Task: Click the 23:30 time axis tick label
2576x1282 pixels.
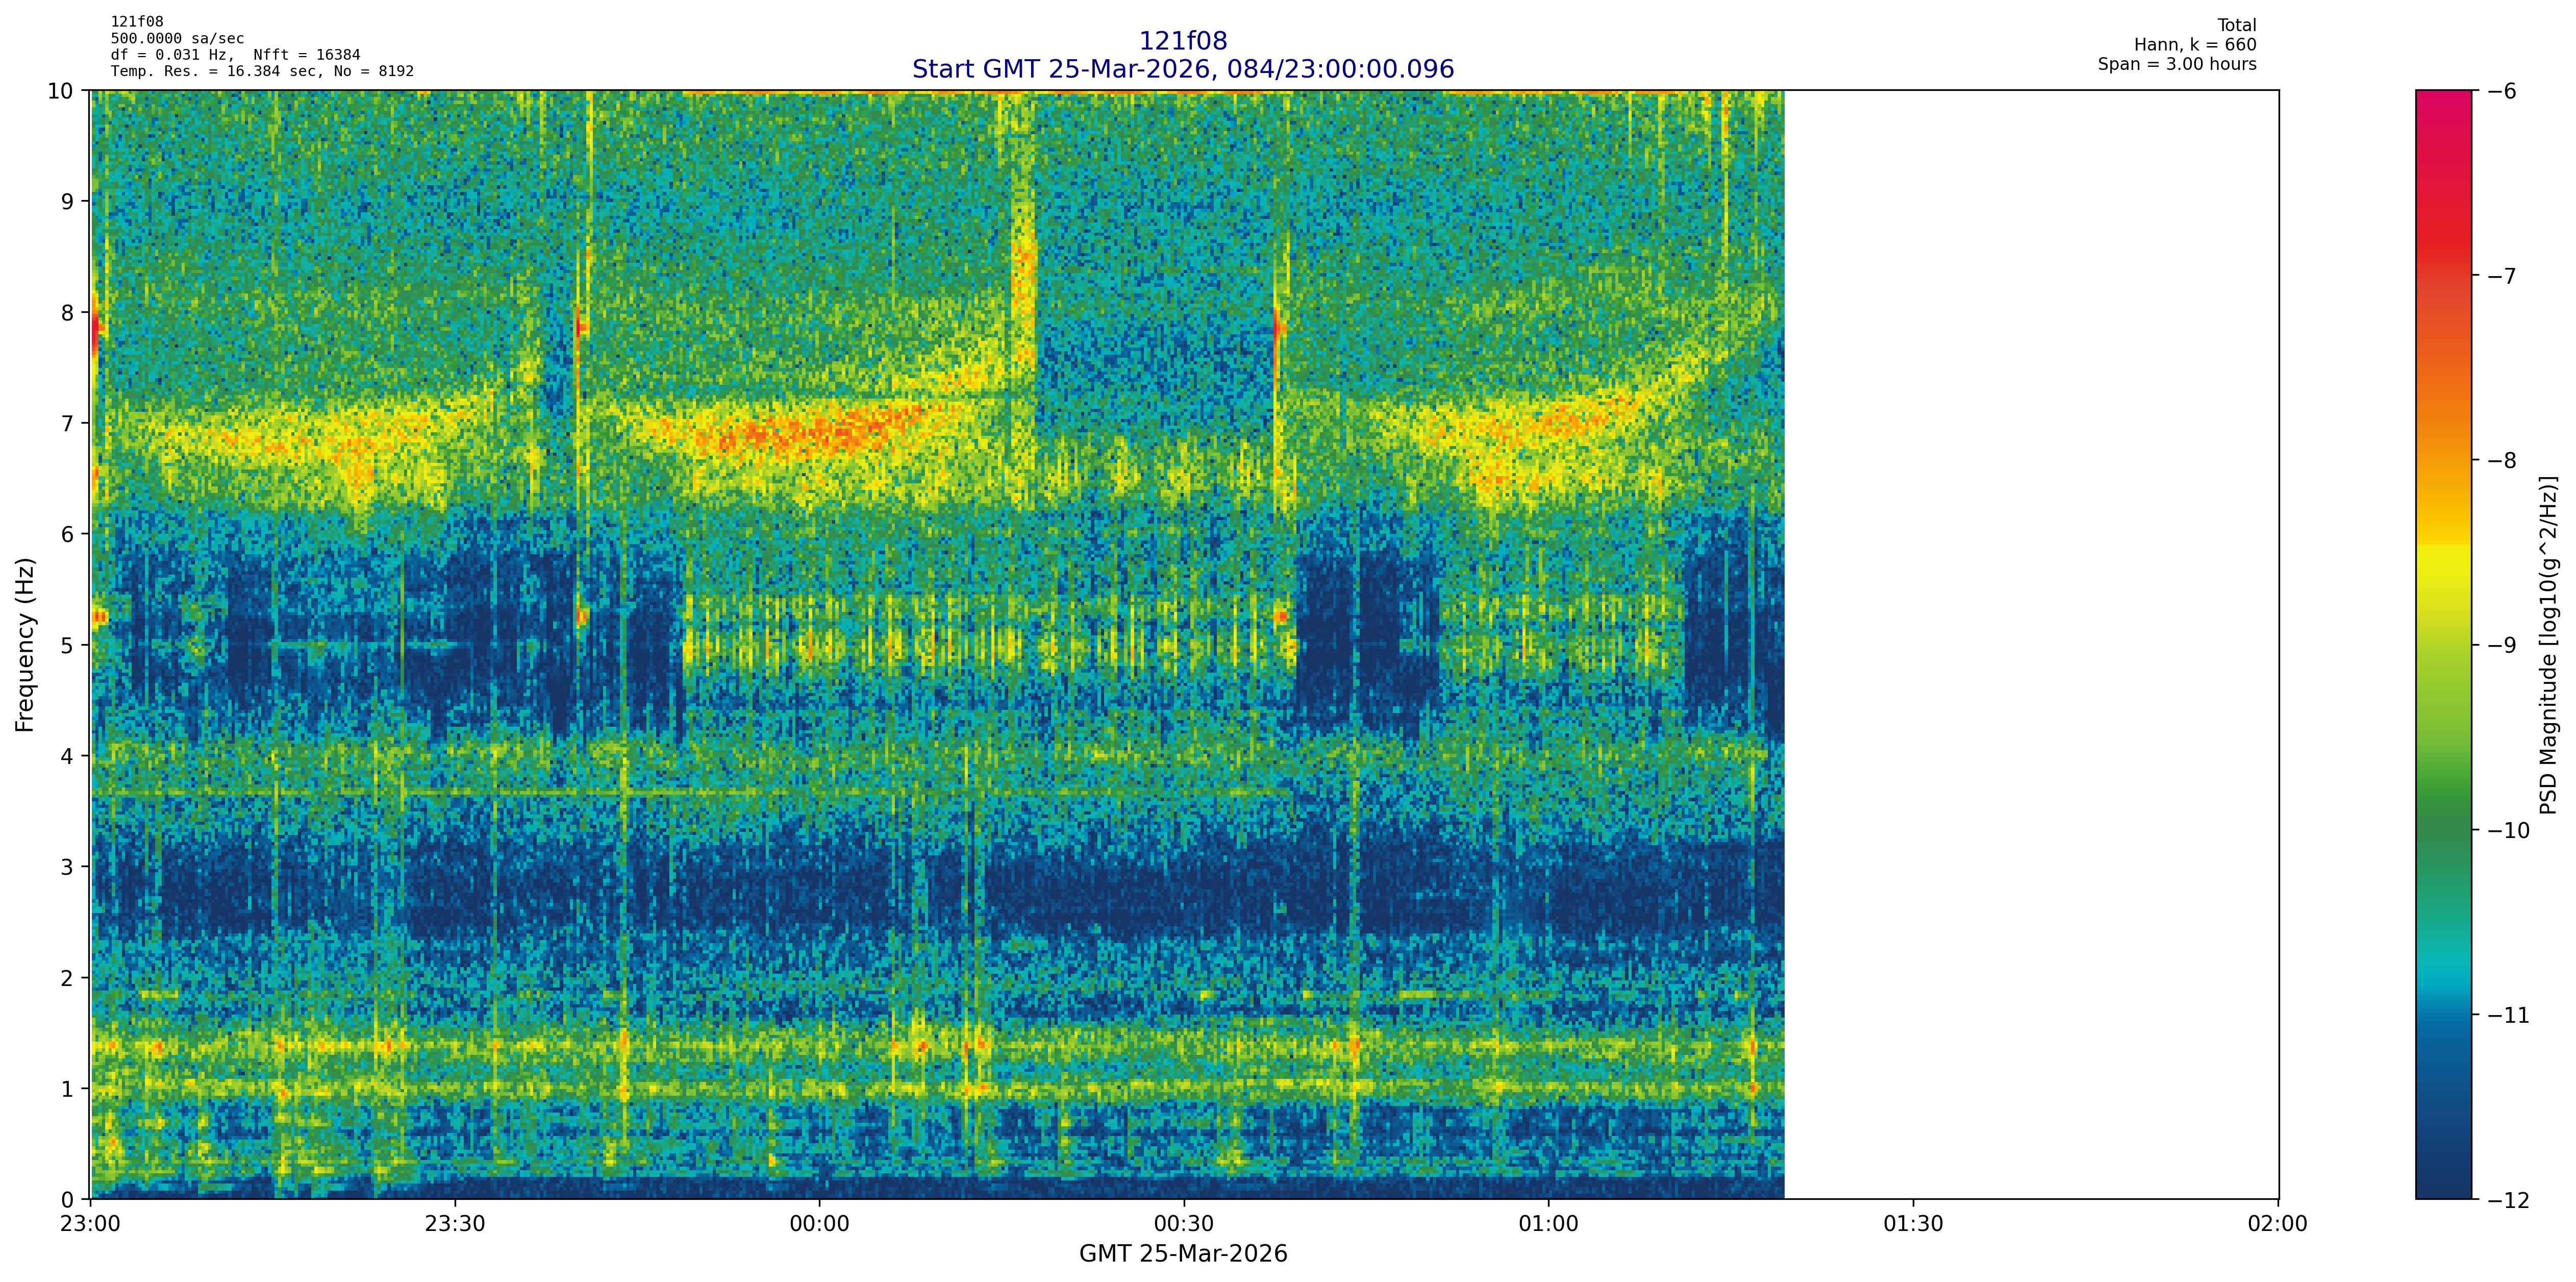Action: 455,1224
